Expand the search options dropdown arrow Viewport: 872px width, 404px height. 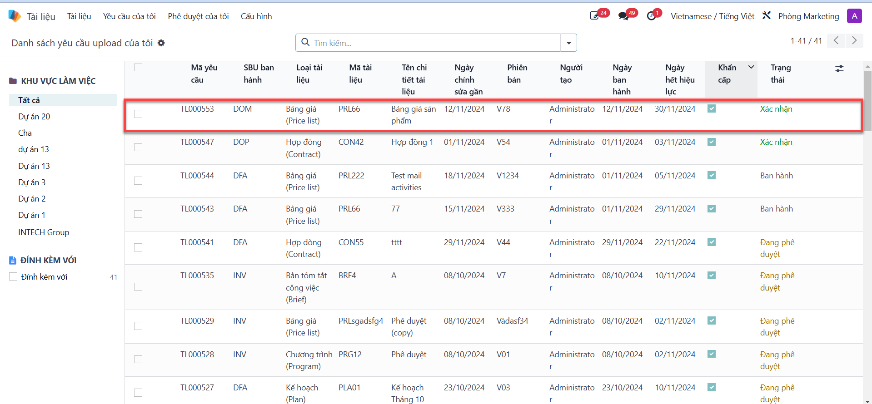click(x=569, y=43)
